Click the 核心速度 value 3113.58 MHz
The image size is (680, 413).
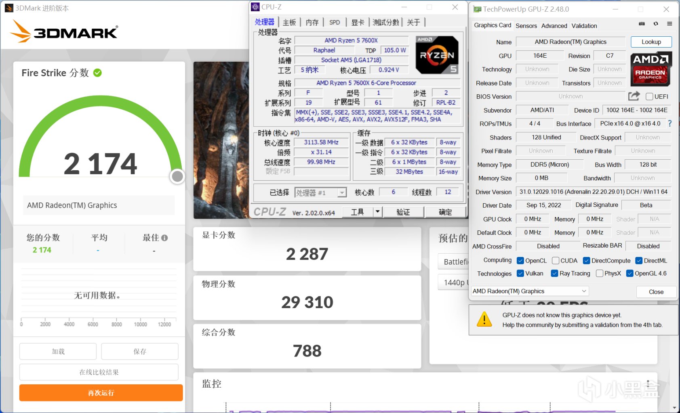[x=321, y=142]
